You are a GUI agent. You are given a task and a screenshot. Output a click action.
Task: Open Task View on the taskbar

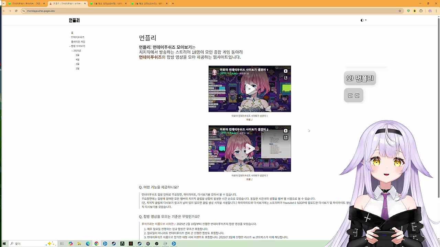click(x=62, y=244)
